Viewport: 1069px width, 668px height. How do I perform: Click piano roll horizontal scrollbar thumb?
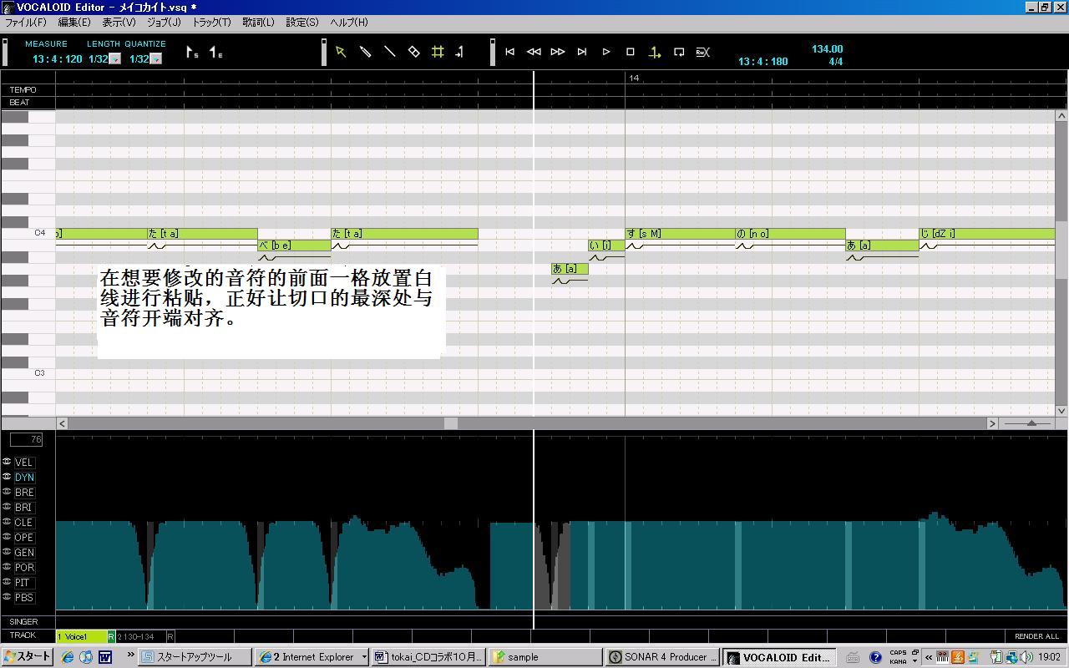click(x=451, y=423)
